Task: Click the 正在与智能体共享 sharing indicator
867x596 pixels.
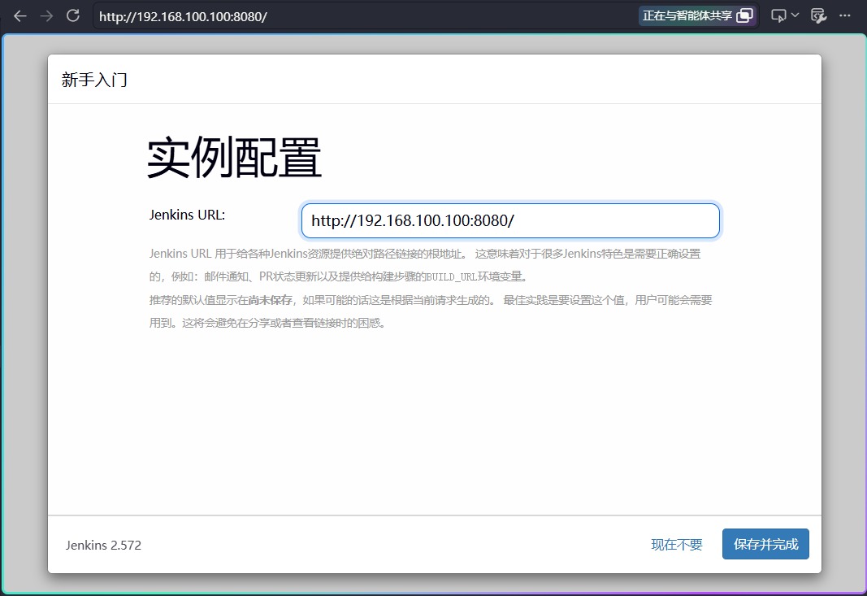Action: point(696,15)
